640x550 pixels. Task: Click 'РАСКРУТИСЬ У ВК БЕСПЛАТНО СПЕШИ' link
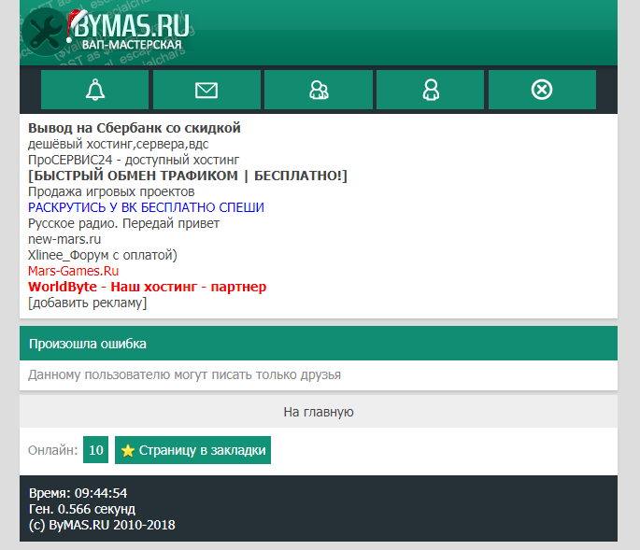tap(146, 207)
